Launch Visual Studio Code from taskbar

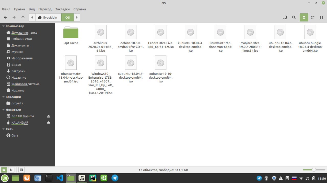[60, 178]
